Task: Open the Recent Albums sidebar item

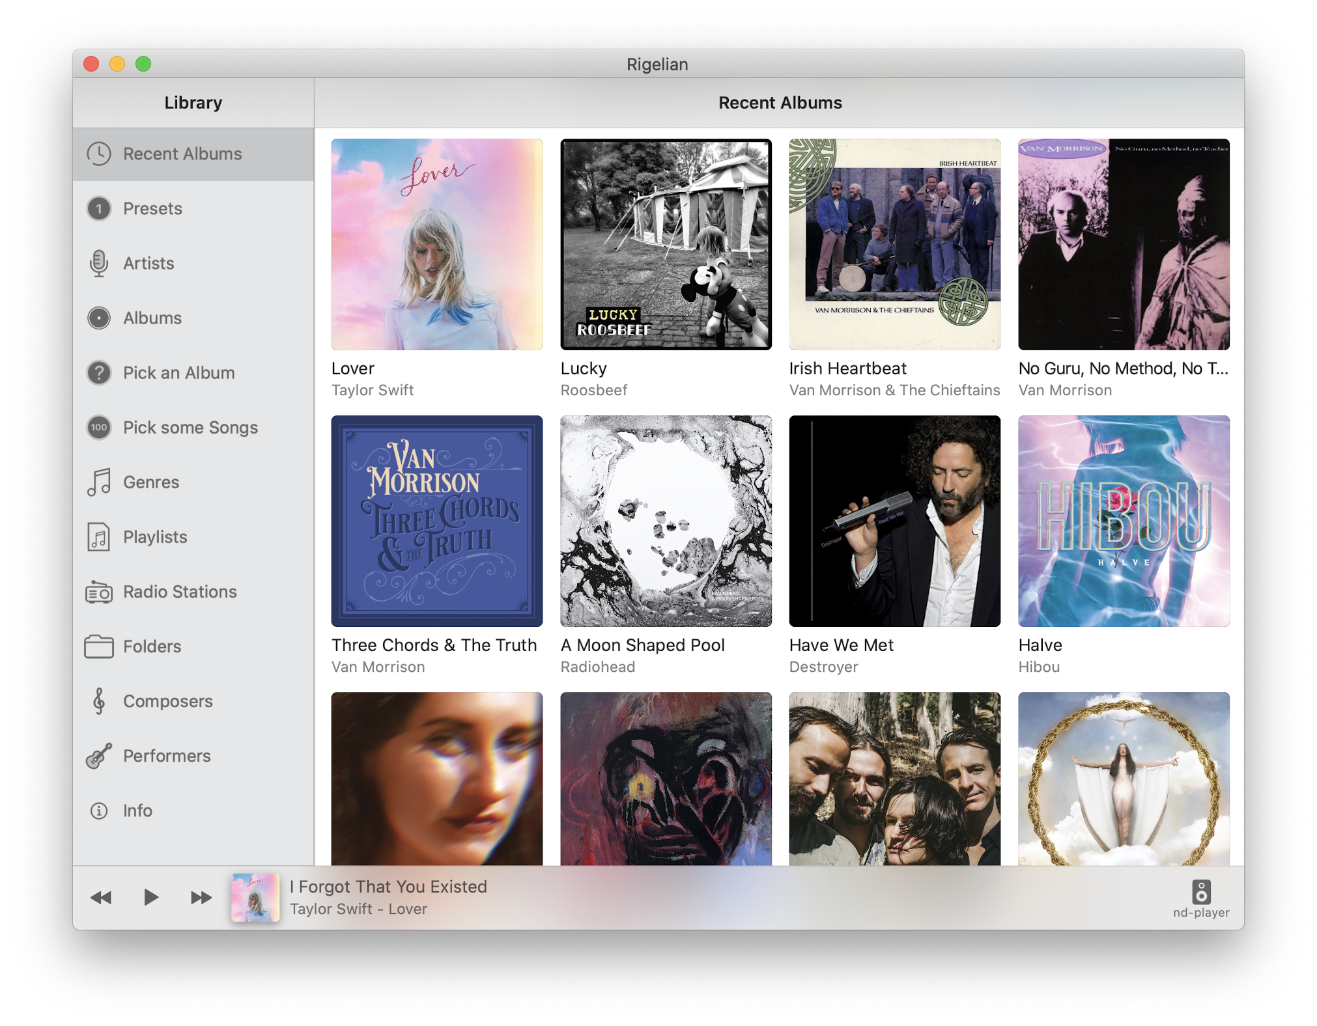Action: click(x=193, y=154)
